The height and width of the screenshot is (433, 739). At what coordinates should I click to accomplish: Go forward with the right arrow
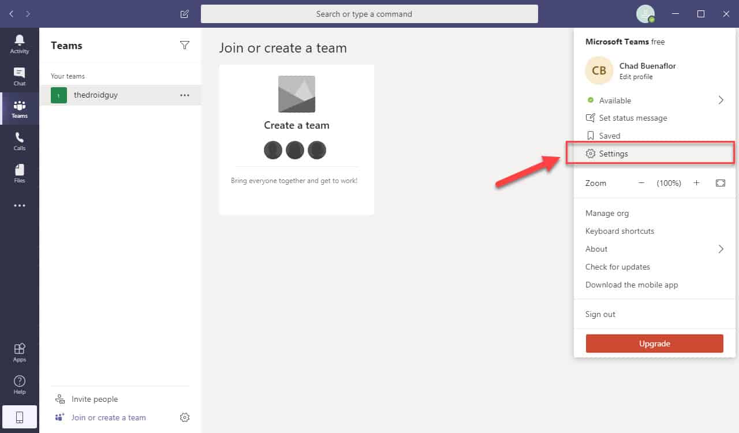point(28,13)
